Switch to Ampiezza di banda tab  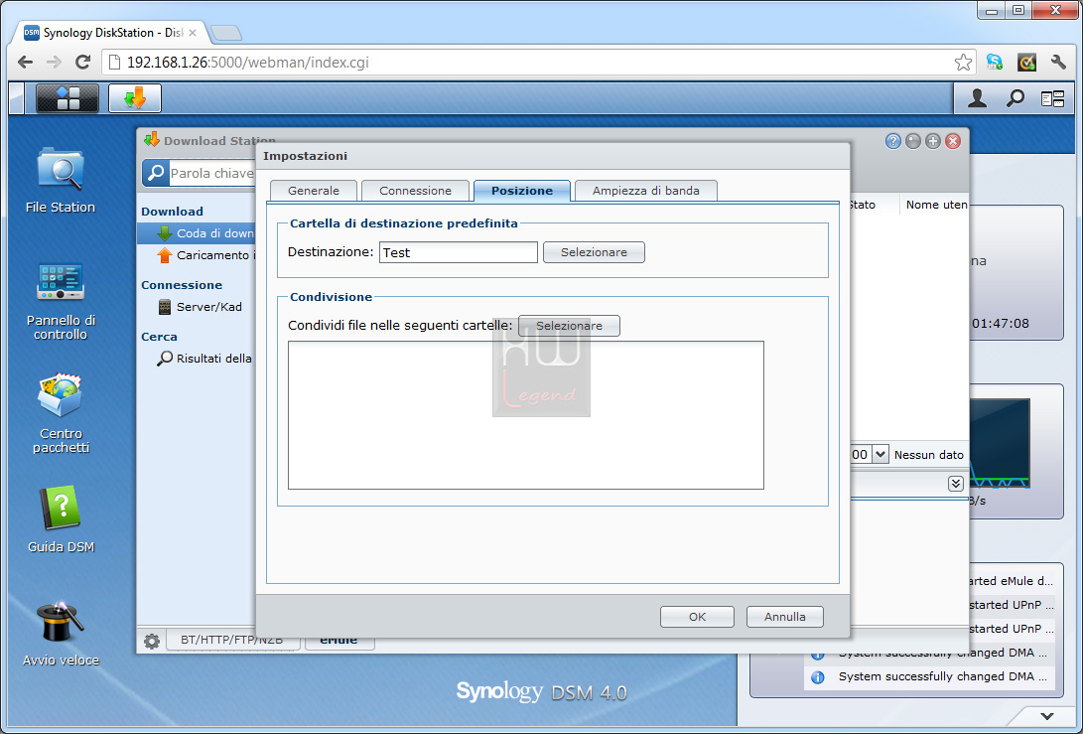tap(646, 191)
